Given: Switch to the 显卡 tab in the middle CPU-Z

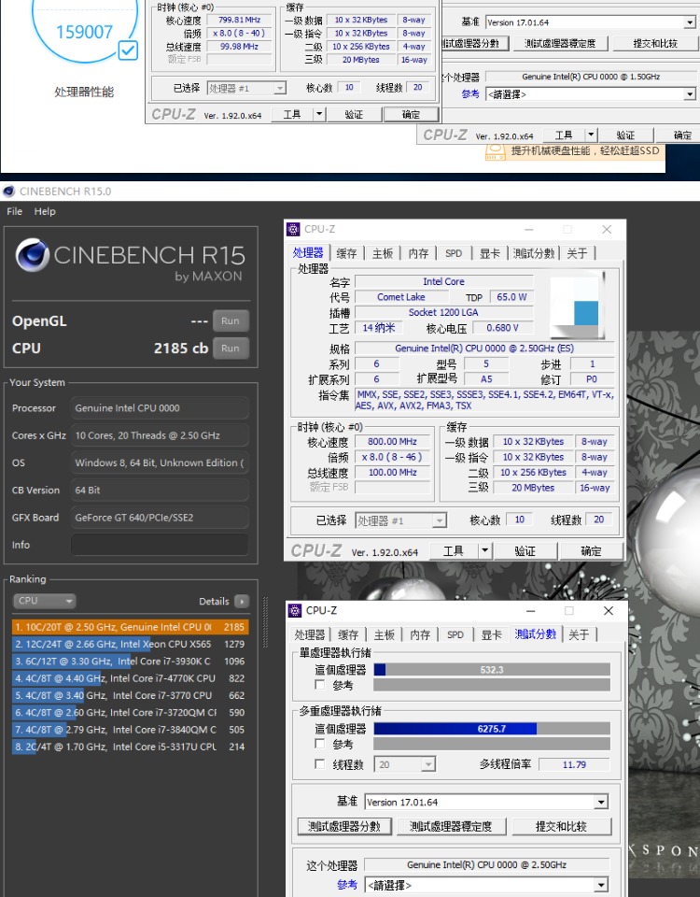Looking at the screenshot, I should (489, 253).
